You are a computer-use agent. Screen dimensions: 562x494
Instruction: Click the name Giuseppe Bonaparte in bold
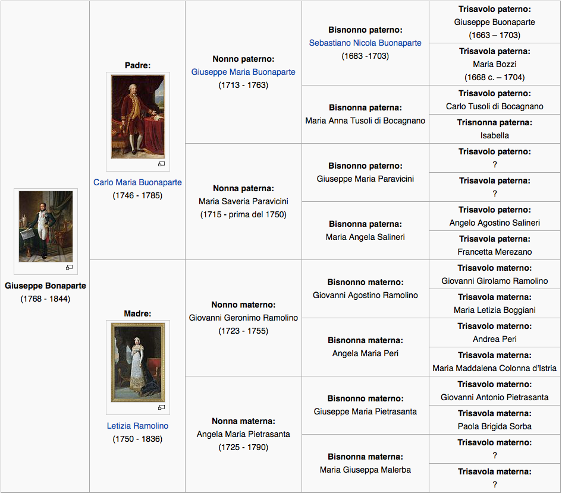coord(45,286)
